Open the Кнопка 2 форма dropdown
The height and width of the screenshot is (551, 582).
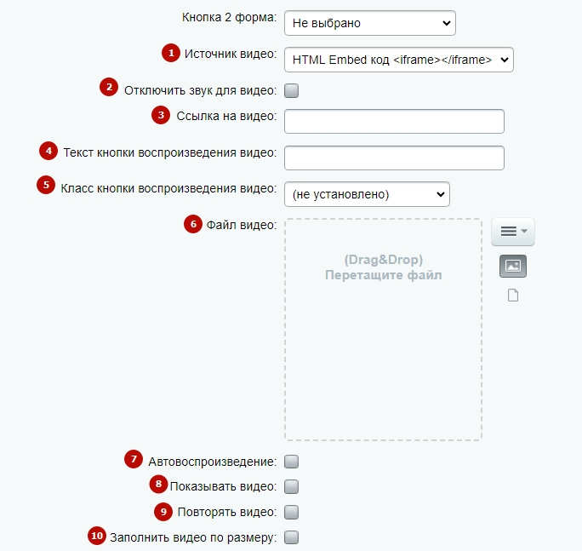click(370, 23)
